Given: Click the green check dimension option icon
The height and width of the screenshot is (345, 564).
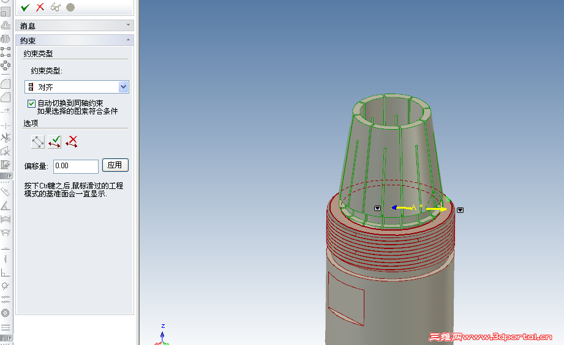Looking at the screenshot, I should 55,141.
